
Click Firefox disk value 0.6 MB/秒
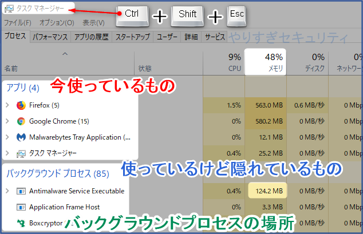tap(309, 105)
